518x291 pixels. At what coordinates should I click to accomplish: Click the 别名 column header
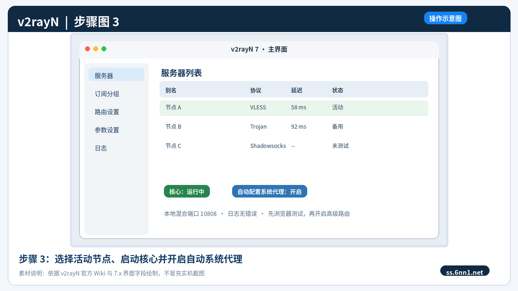171,90
